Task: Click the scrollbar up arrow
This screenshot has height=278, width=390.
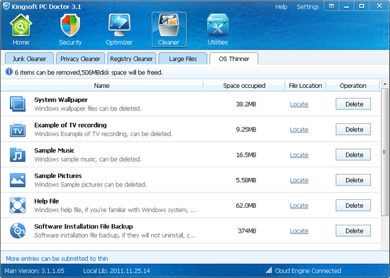Action: point(385,84)
